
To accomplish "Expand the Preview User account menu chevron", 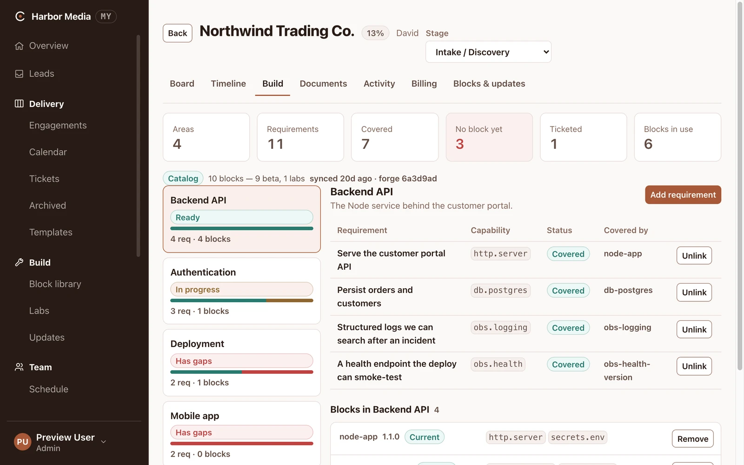I will click(x=104, y=442).
